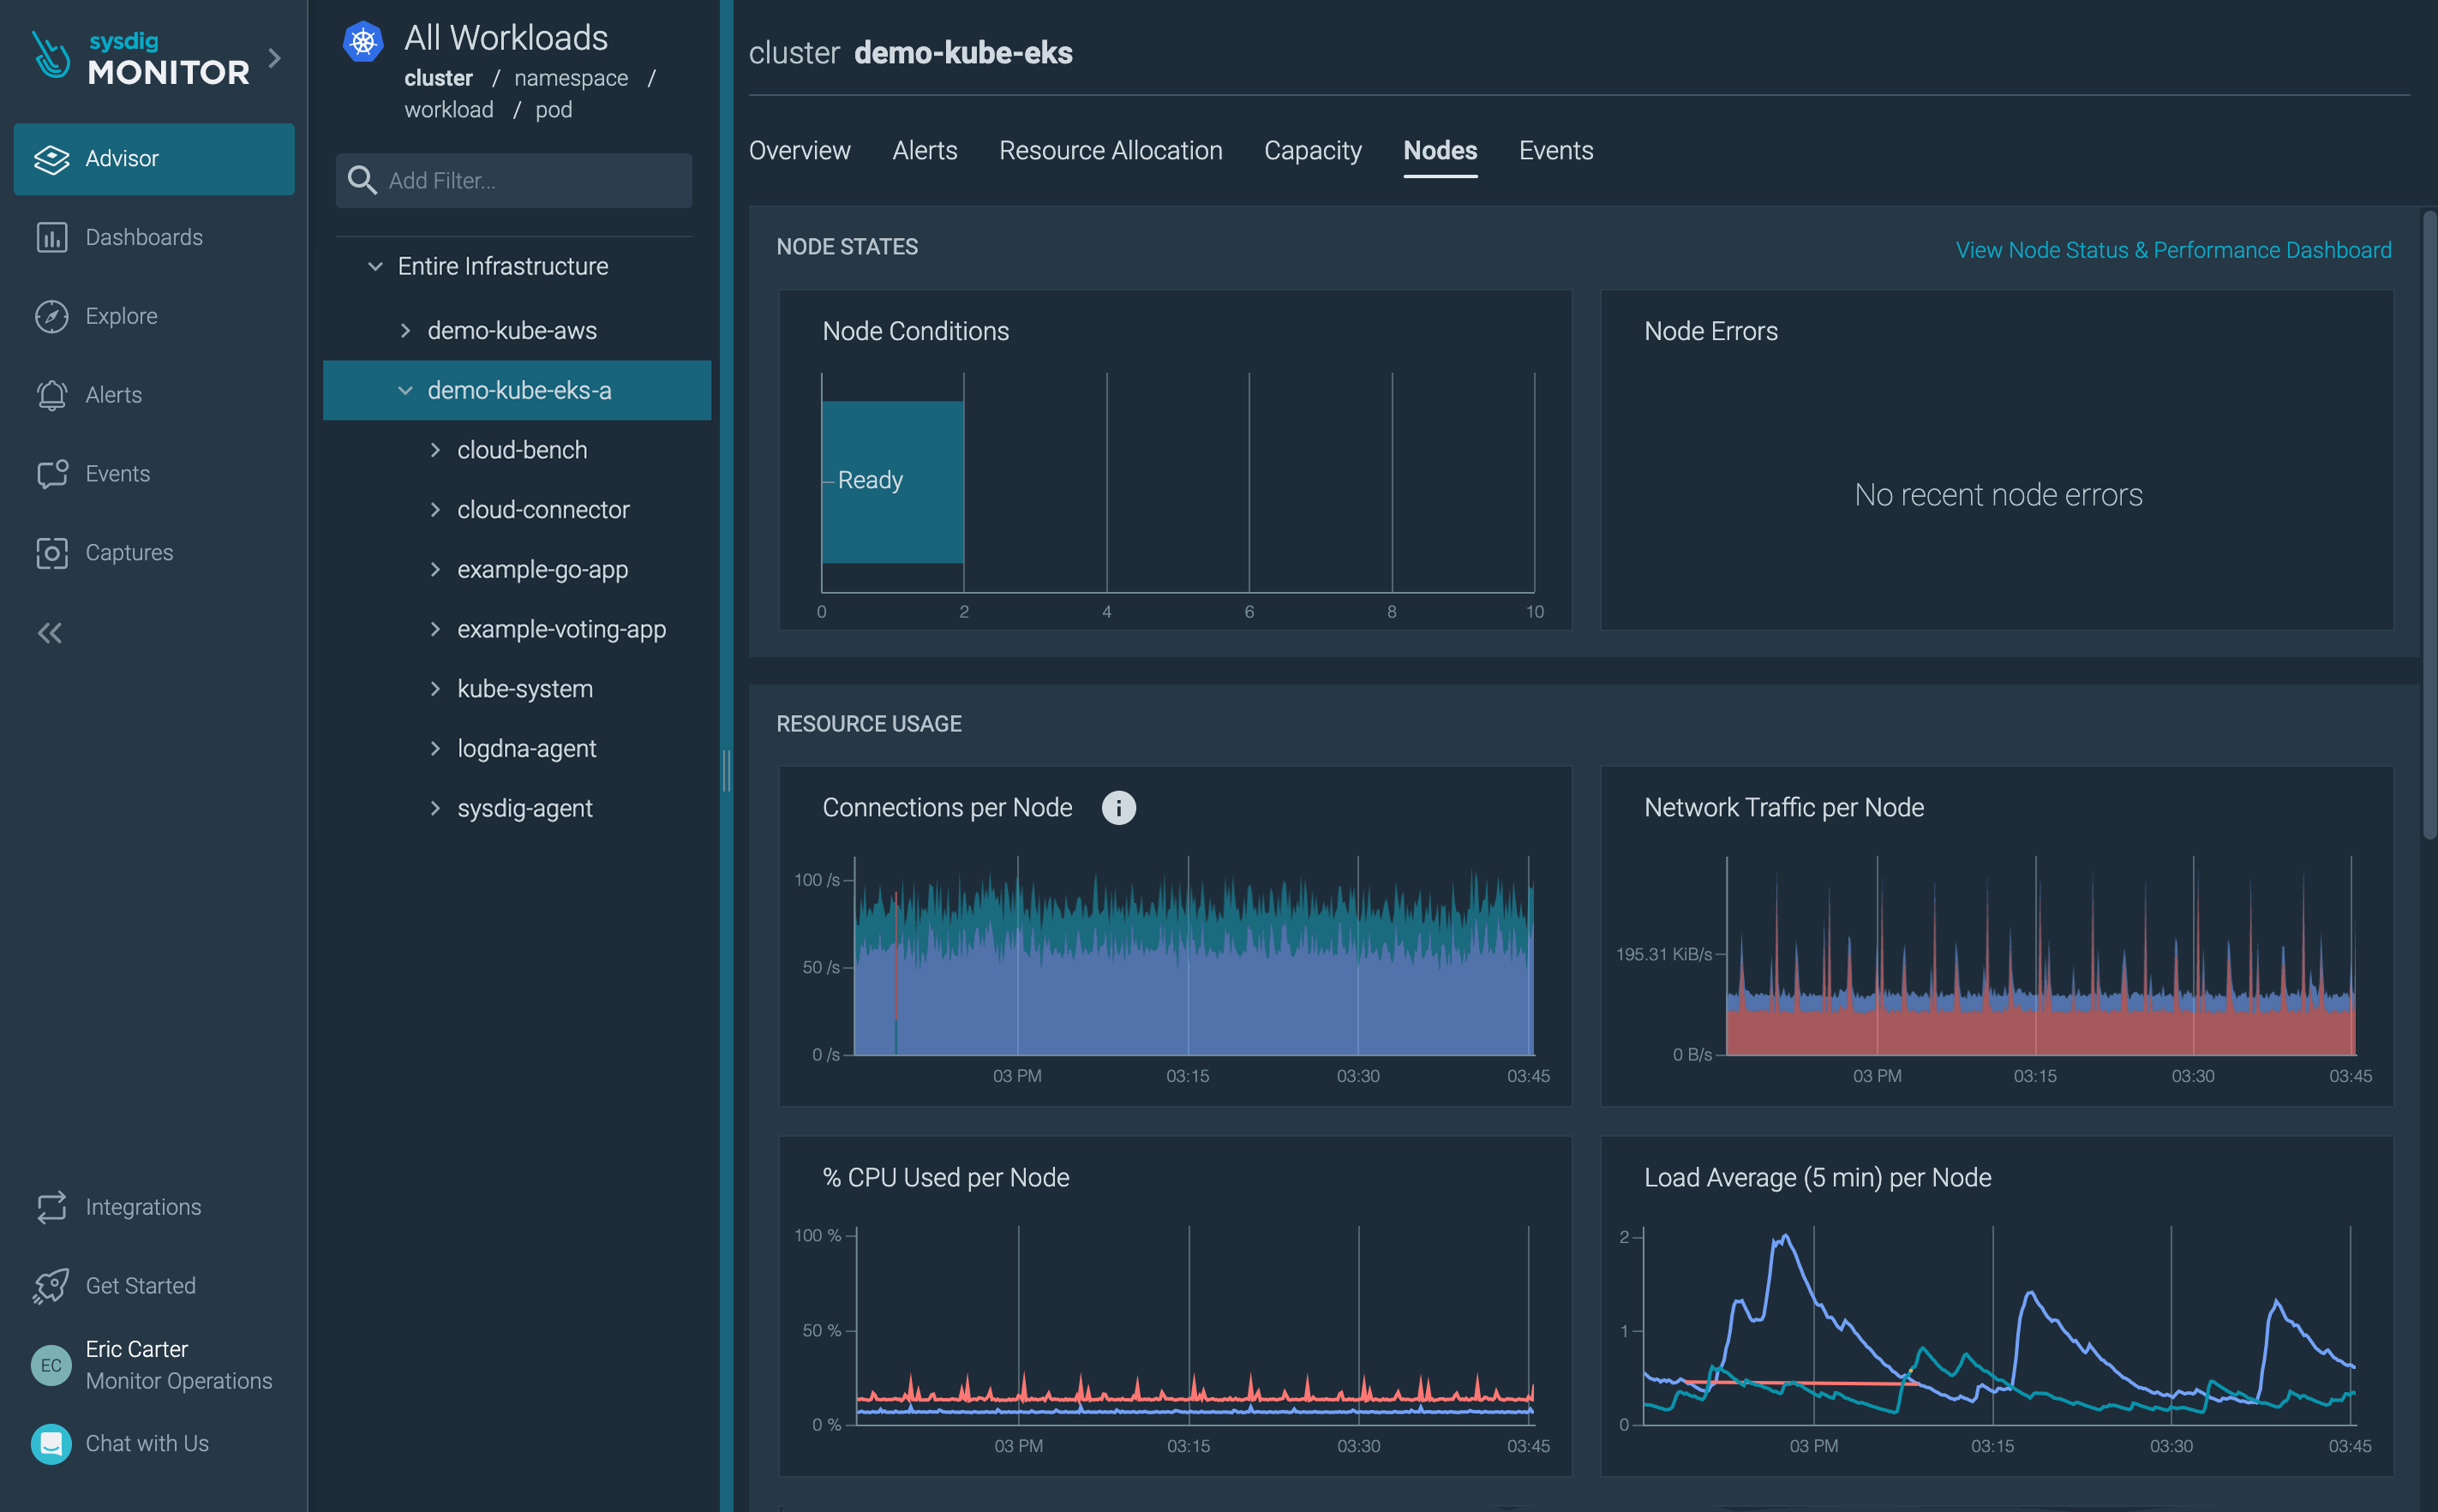The height and width of the screenshot is (1512, 2438).
Task: Collapse the demo-kube-eks-a tree node
Action: click(404, 390)
